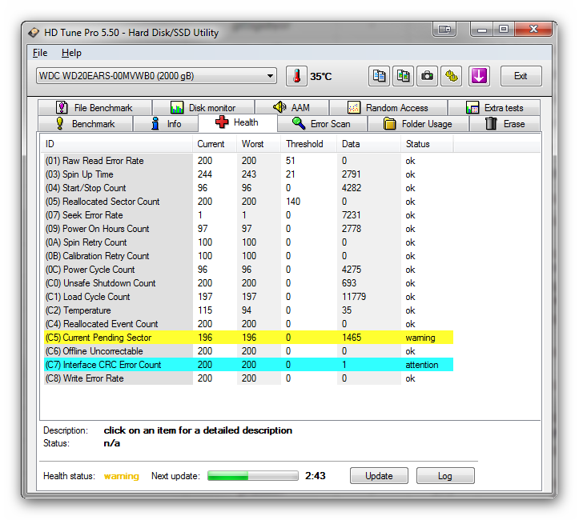Screen dimensions: 579x520
Task: Open options with the wrench icon
Action: 452,76
